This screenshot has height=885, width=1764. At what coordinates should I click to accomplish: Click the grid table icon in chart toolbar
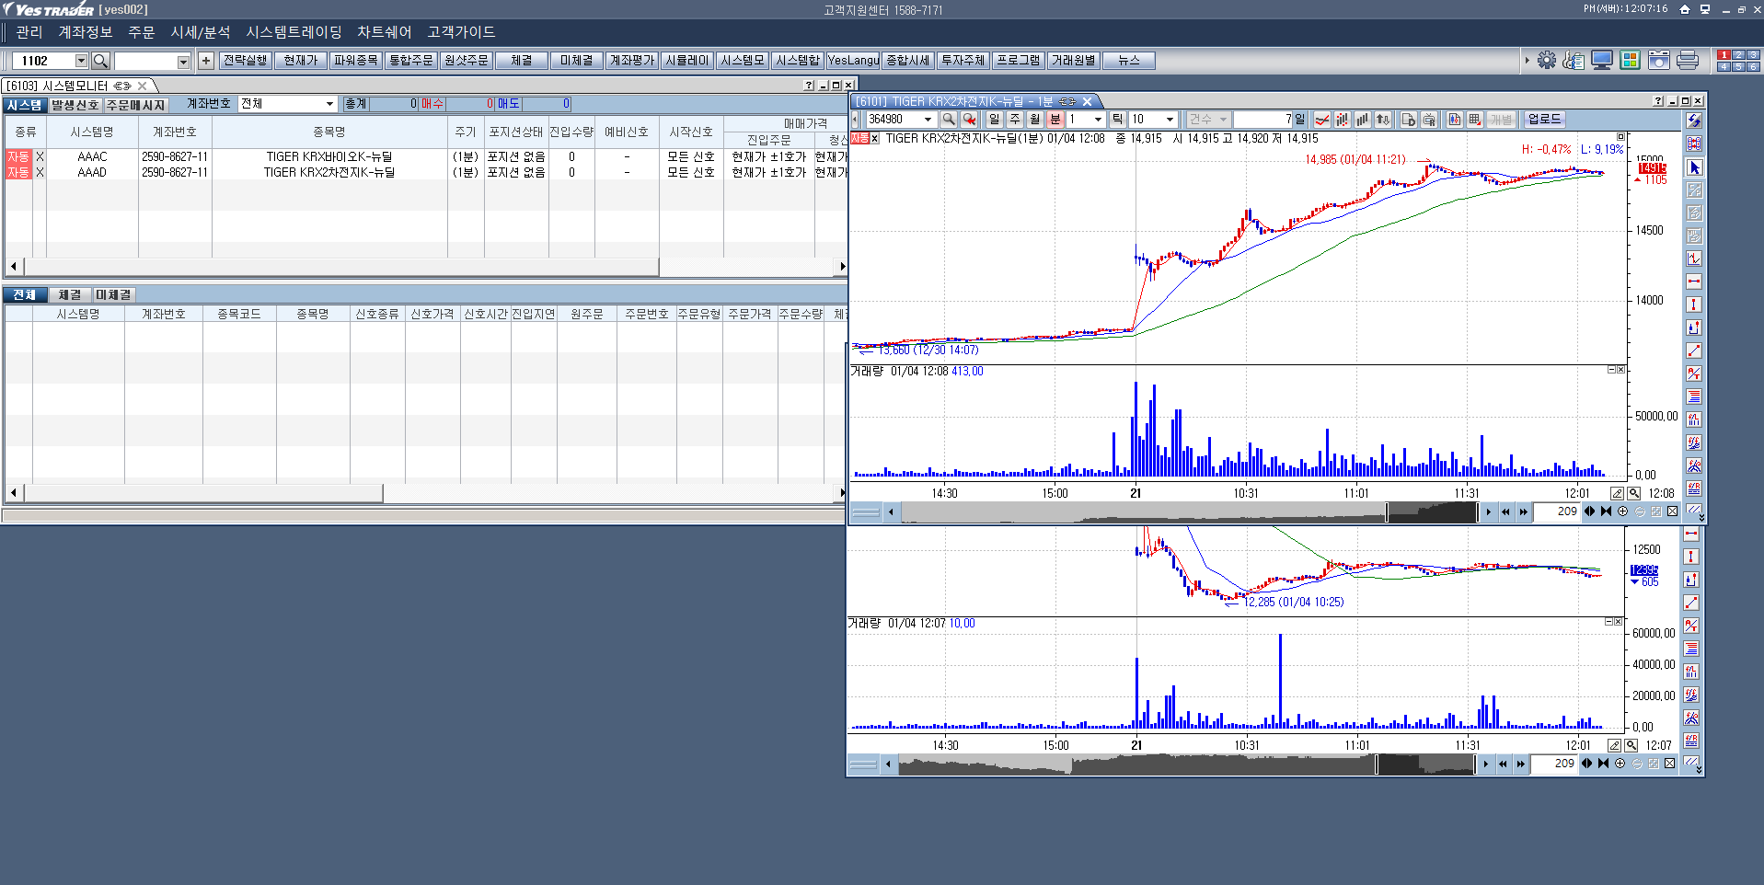click(1475, 120)
